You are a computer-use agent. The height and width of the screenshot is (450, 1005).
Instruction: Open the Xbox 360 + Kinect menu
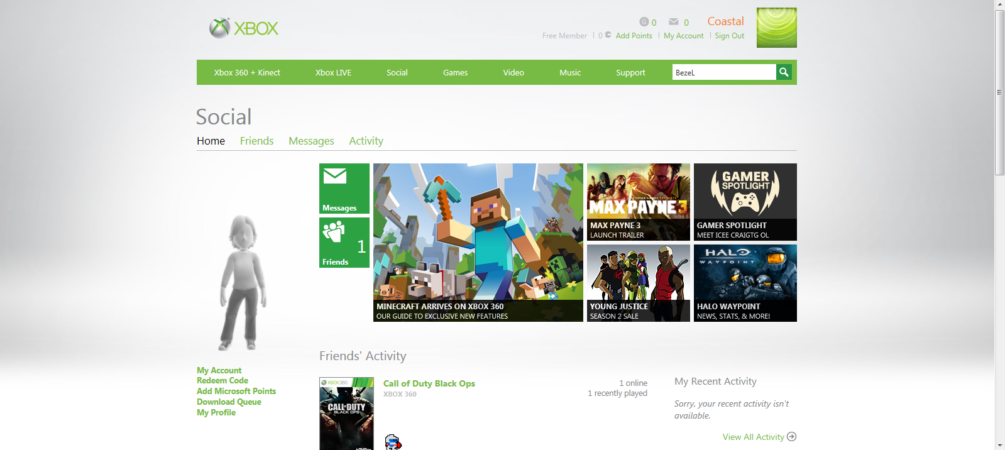pyautogui.click(x=247, y=72)
